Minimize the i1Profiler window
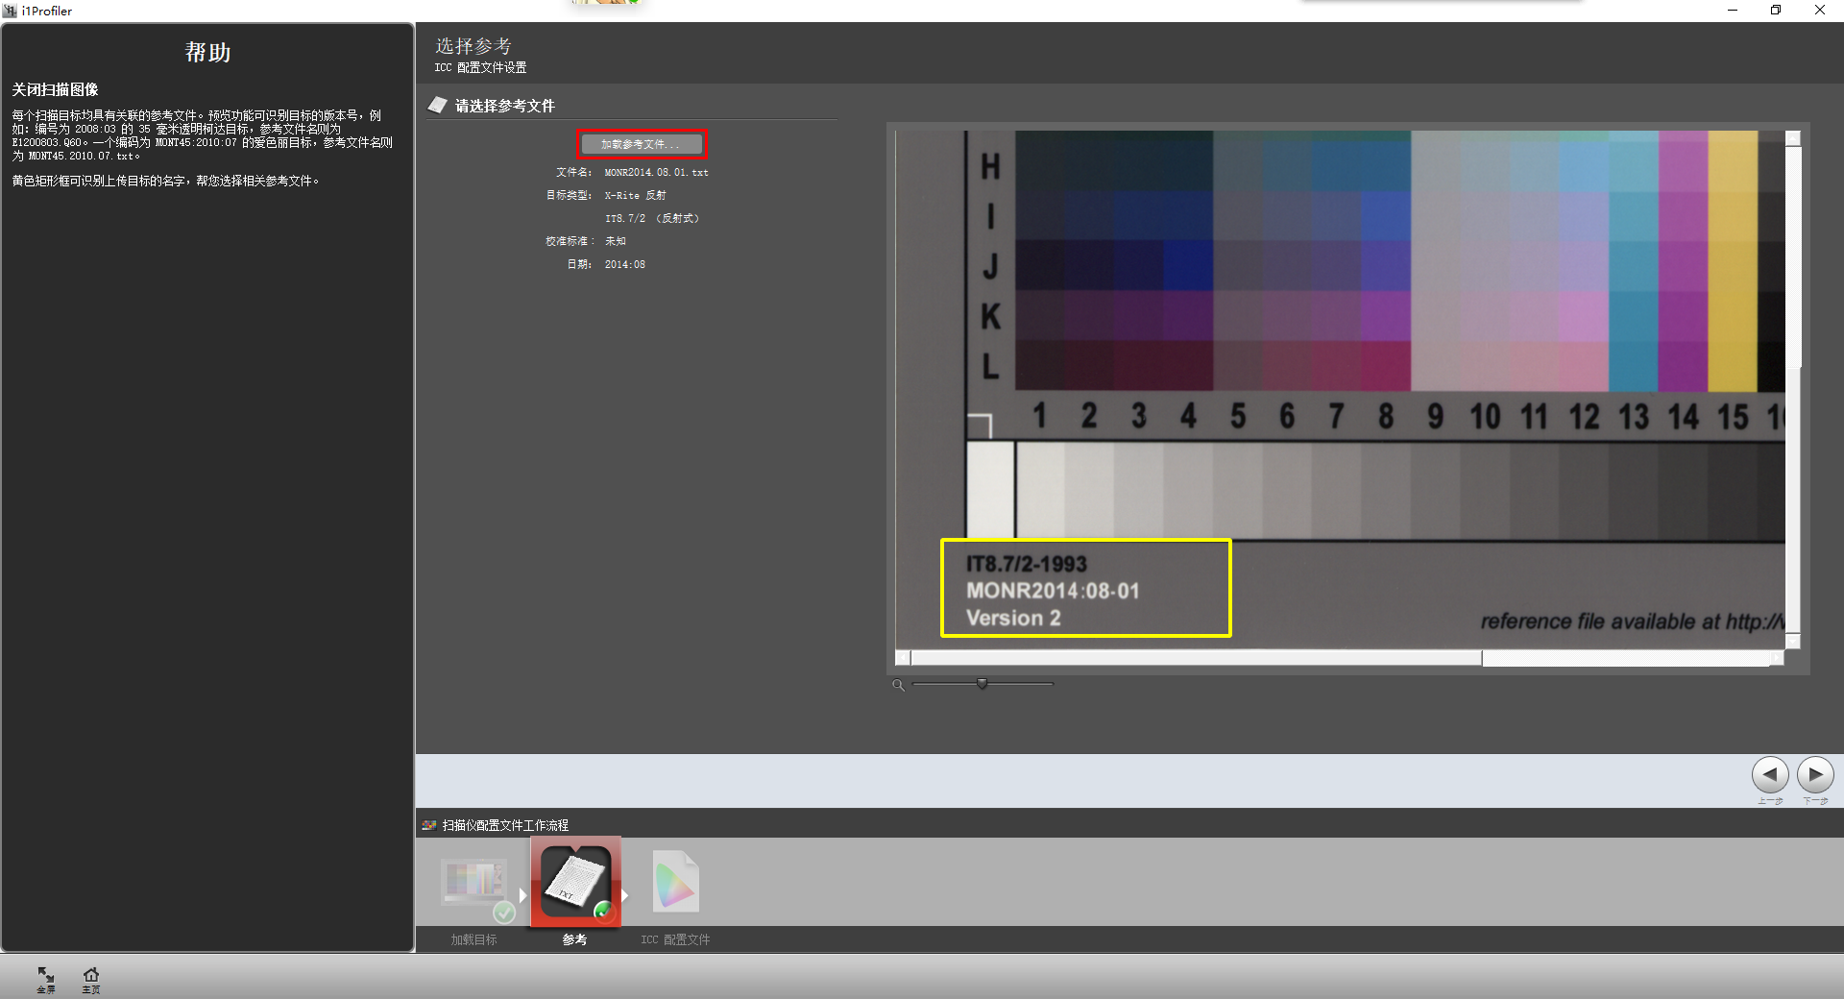Screen dimensions: 1844x999 [1733, 11]
